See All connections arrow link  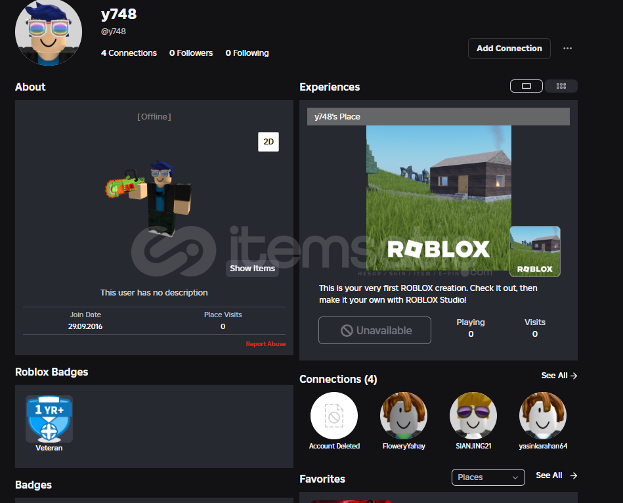point(559,376)
